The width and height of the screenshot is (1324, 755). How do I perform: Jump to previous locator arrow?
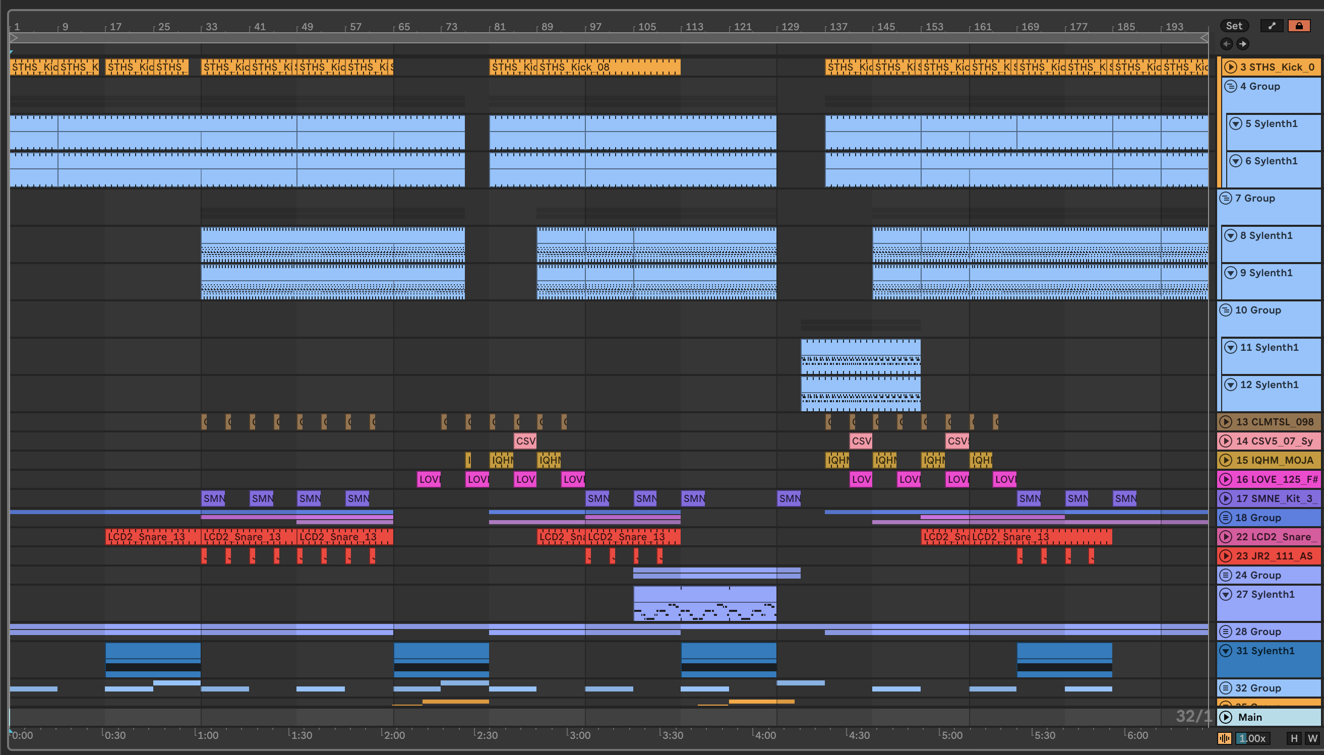[1227, 44]
